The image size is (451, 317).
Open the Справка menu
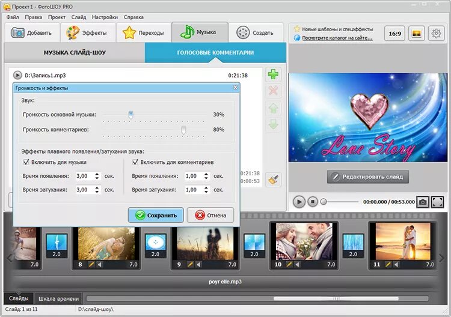click(x=133, y=17)
